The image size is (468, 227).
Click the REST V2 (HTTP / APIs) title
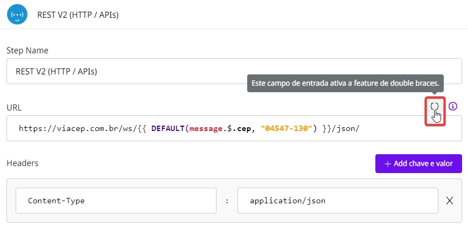tap(78, 15)
